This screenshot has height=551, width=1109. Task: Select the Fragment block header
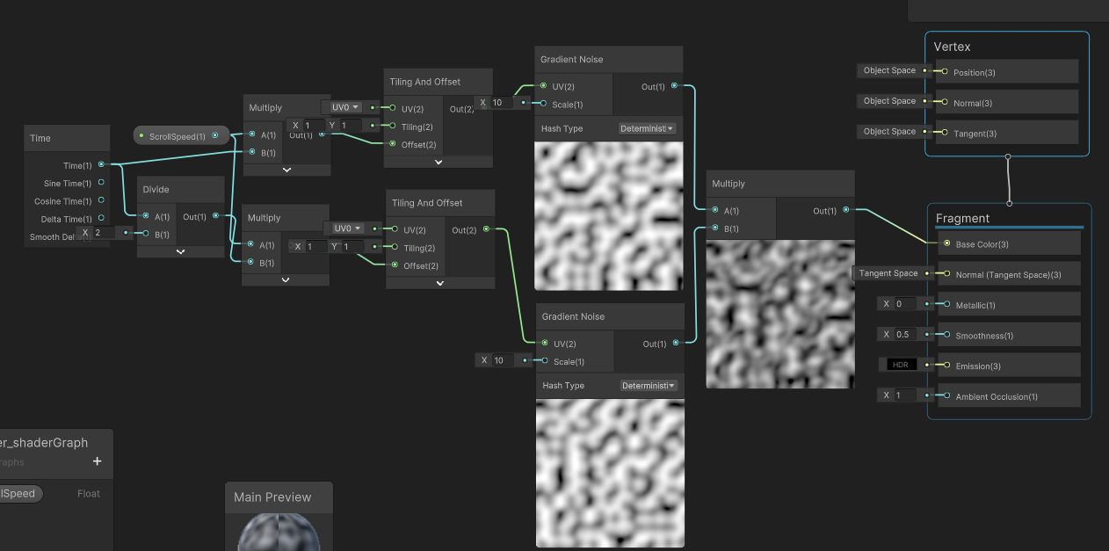click(x=963, y=218)
